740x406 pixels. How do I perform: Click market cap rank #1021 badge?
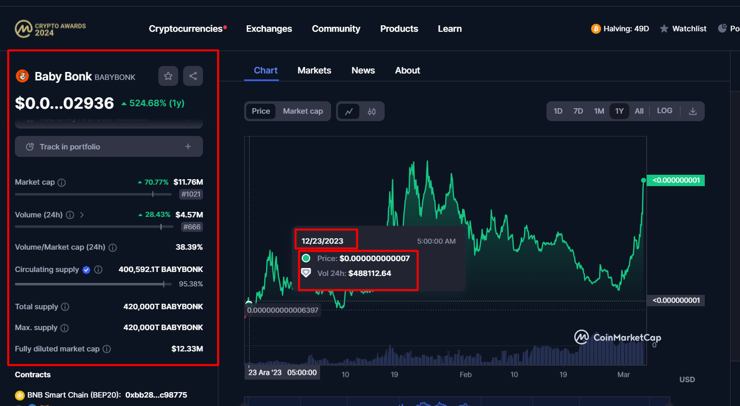tap(191, 195)
